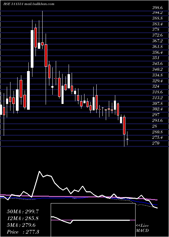Select the 361.8 price axis label
The width and height of the screenshot is (169, 237).
coord(158,47)
